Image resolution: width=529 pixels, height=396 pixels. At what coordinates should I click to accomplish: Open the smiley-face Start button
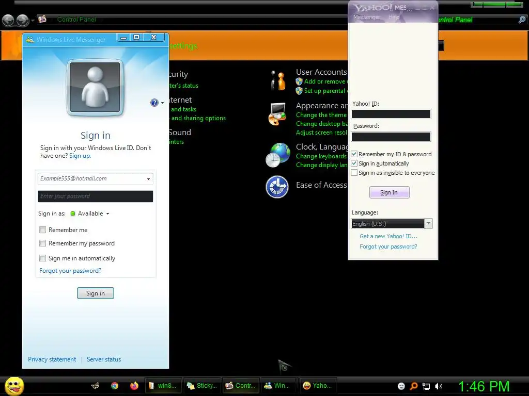coord(14,386)
